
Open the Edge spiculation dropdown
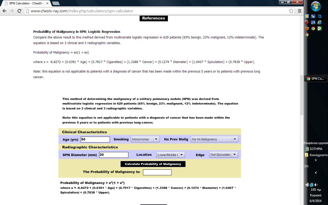[x=223, y=155]
